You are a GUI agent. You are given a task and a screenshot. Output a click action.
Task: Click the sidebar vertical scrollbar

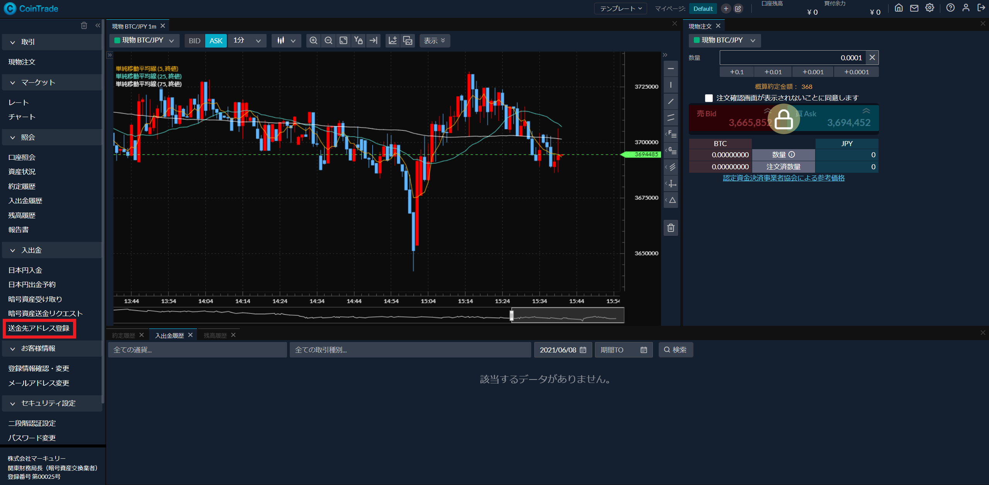pos(103,211)
